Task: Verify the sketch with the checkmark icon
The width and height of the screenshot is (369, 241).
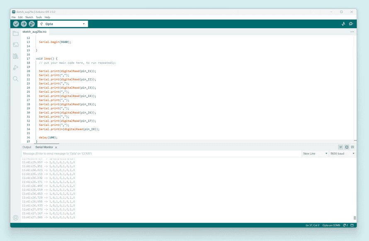Action: 16,24
